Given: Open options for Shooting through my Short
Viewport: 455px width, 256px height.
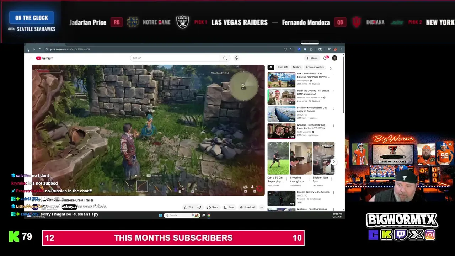Looking at the screenshot, I should click(x=309, y=178).
